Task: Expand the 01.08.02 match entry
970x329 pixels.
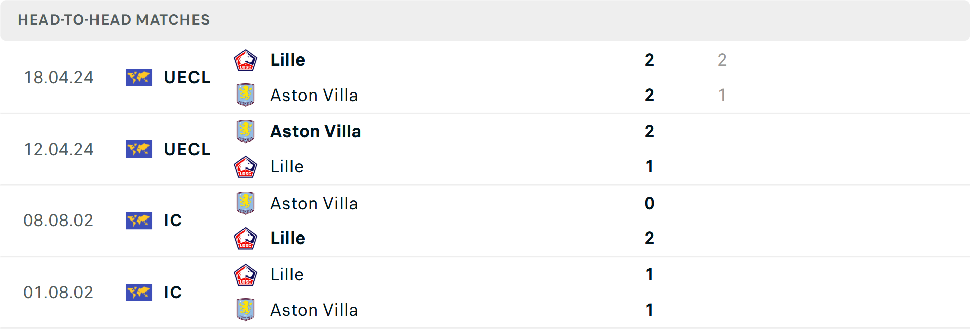Action: click(485, 292)
